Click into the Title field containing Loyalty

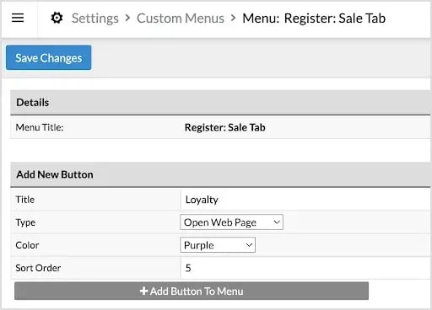point(305,200)
